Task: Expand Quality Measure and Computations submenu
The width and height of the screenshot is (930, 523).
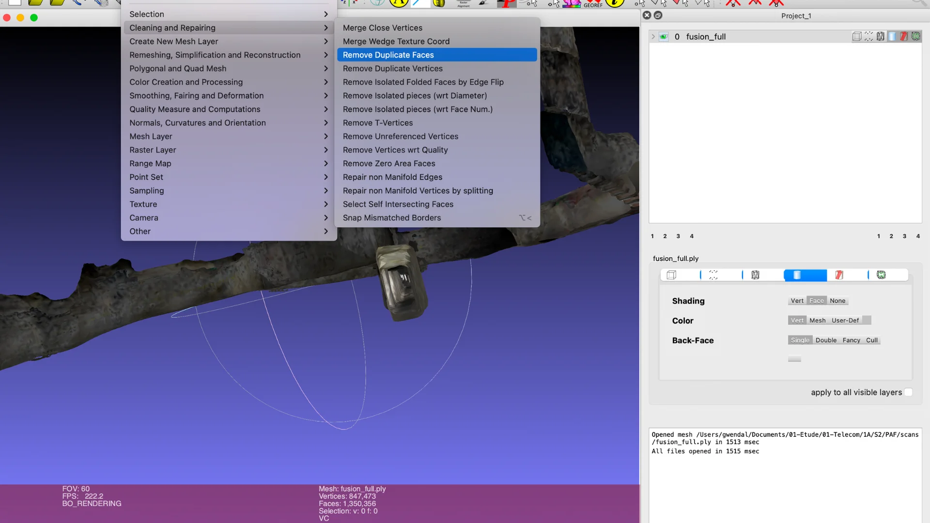Action: point(229,109)
